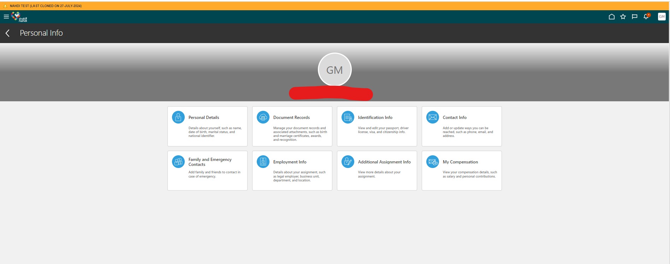Image resolution: width=670 pixels, height=264 pixels.
Task: Click the Personal Details icon
Action: tap(178, 117)
